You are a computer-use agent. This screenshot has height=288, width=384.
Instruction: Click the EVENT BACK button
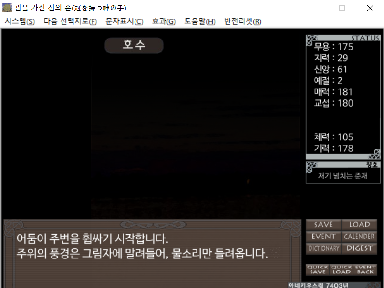365,269
